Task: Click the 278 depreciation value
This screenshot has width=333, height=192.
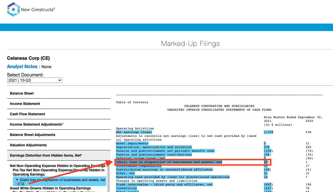Action: pyautogui.click(x=267, y=147)
